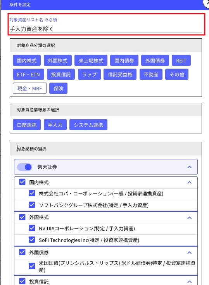
Task: Collapse the 国内株式 group chevron
Action: pyautogui.click(x=190, y=183)
